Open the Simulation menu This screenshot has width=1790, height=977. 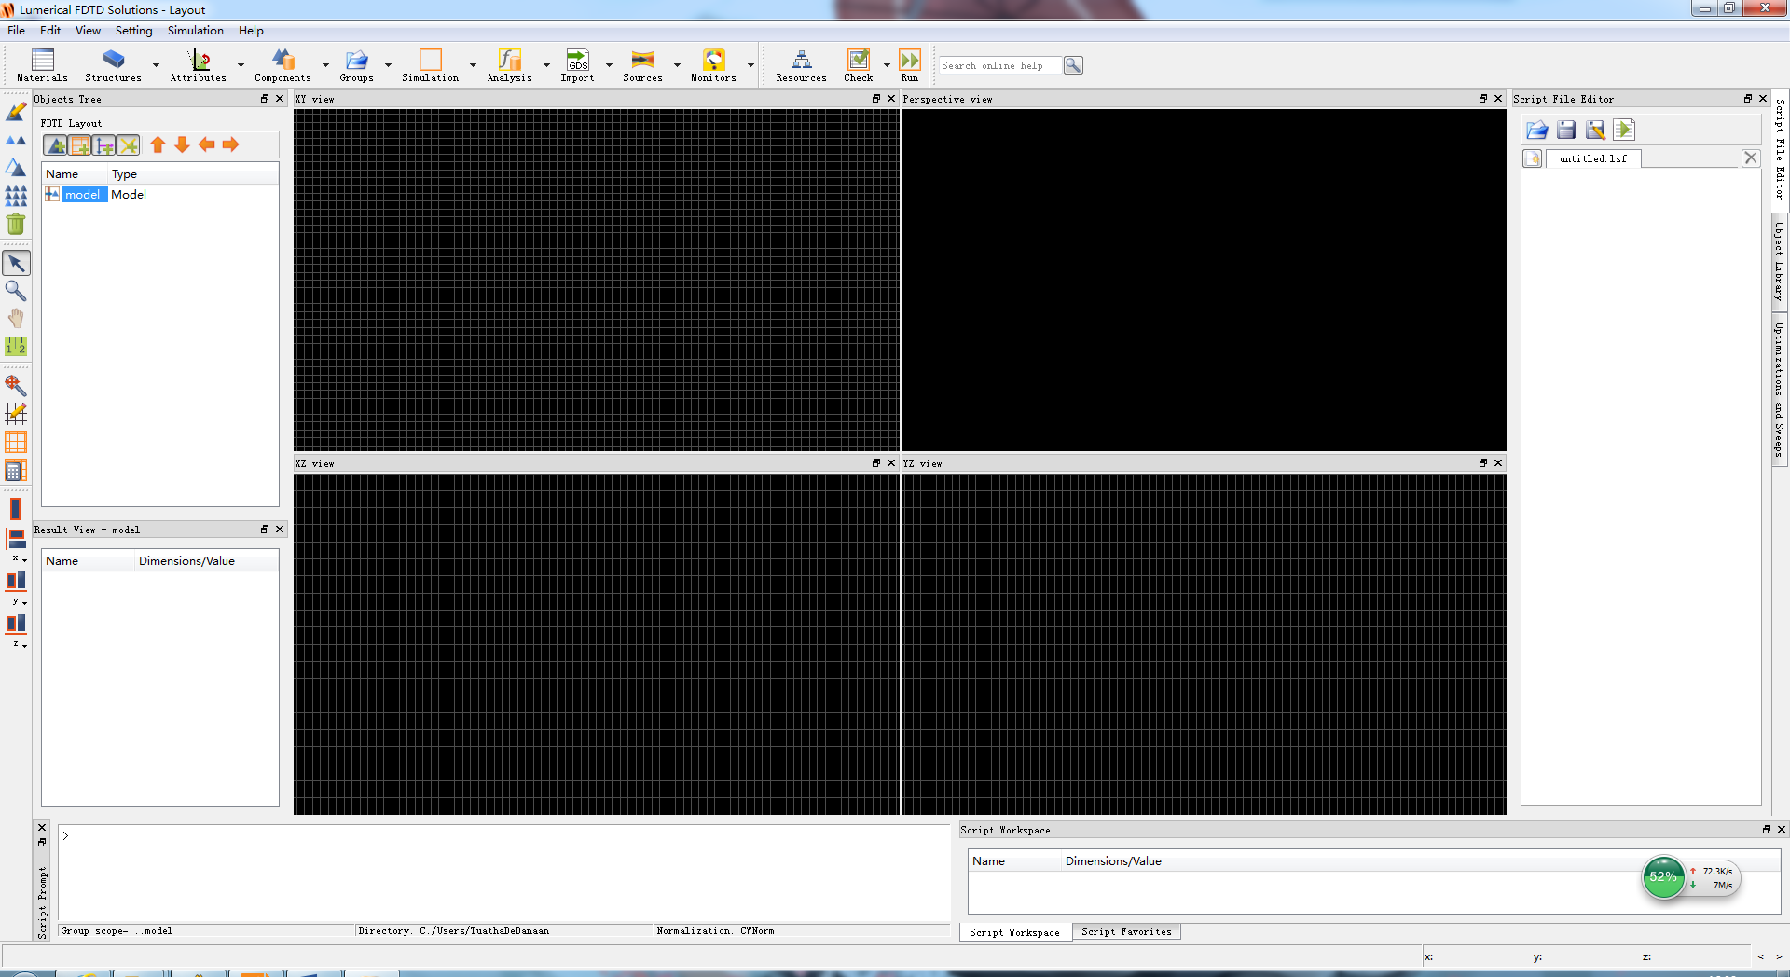click(x=195, y=31)
